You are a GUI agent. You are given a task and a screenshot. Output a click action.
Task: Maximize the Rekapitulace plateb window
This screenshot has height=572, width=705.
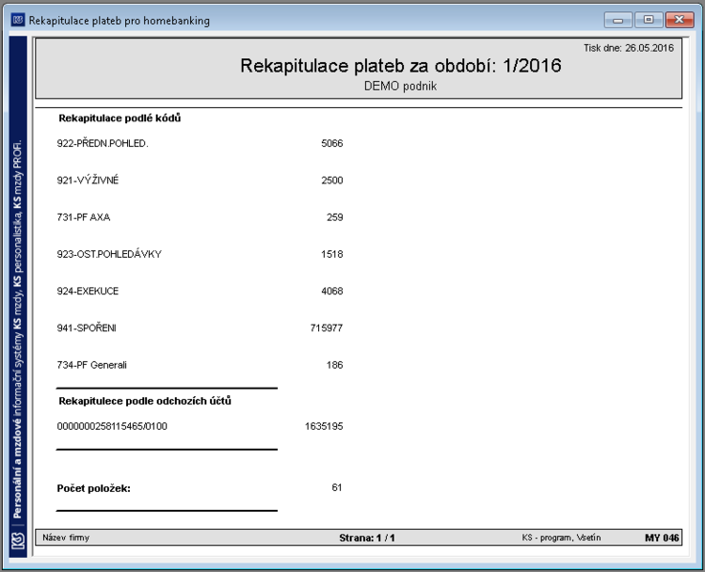click(x=649, y=20)
